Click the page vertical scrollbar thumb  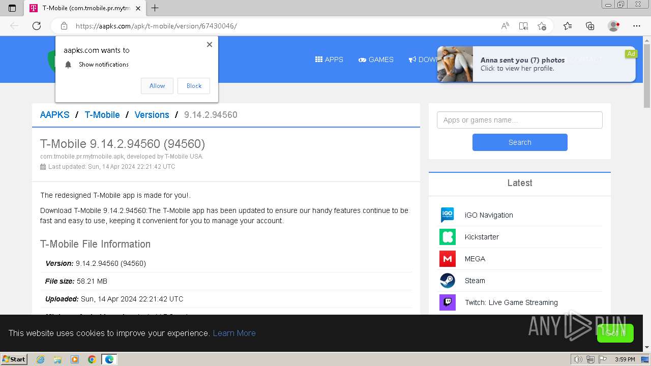tap(647, 75)
